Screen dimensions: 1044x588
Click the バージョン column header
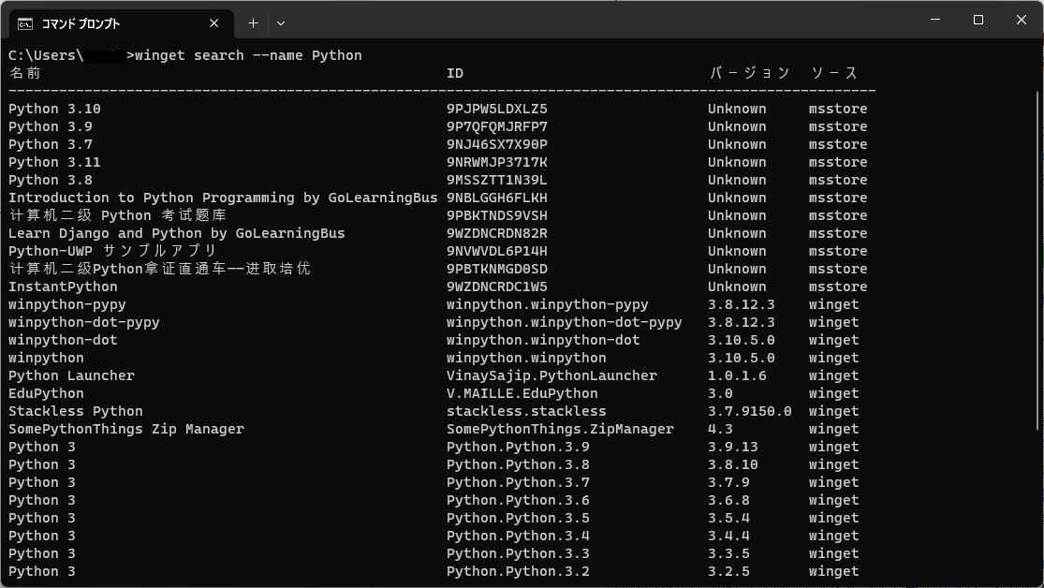(750, 73)
